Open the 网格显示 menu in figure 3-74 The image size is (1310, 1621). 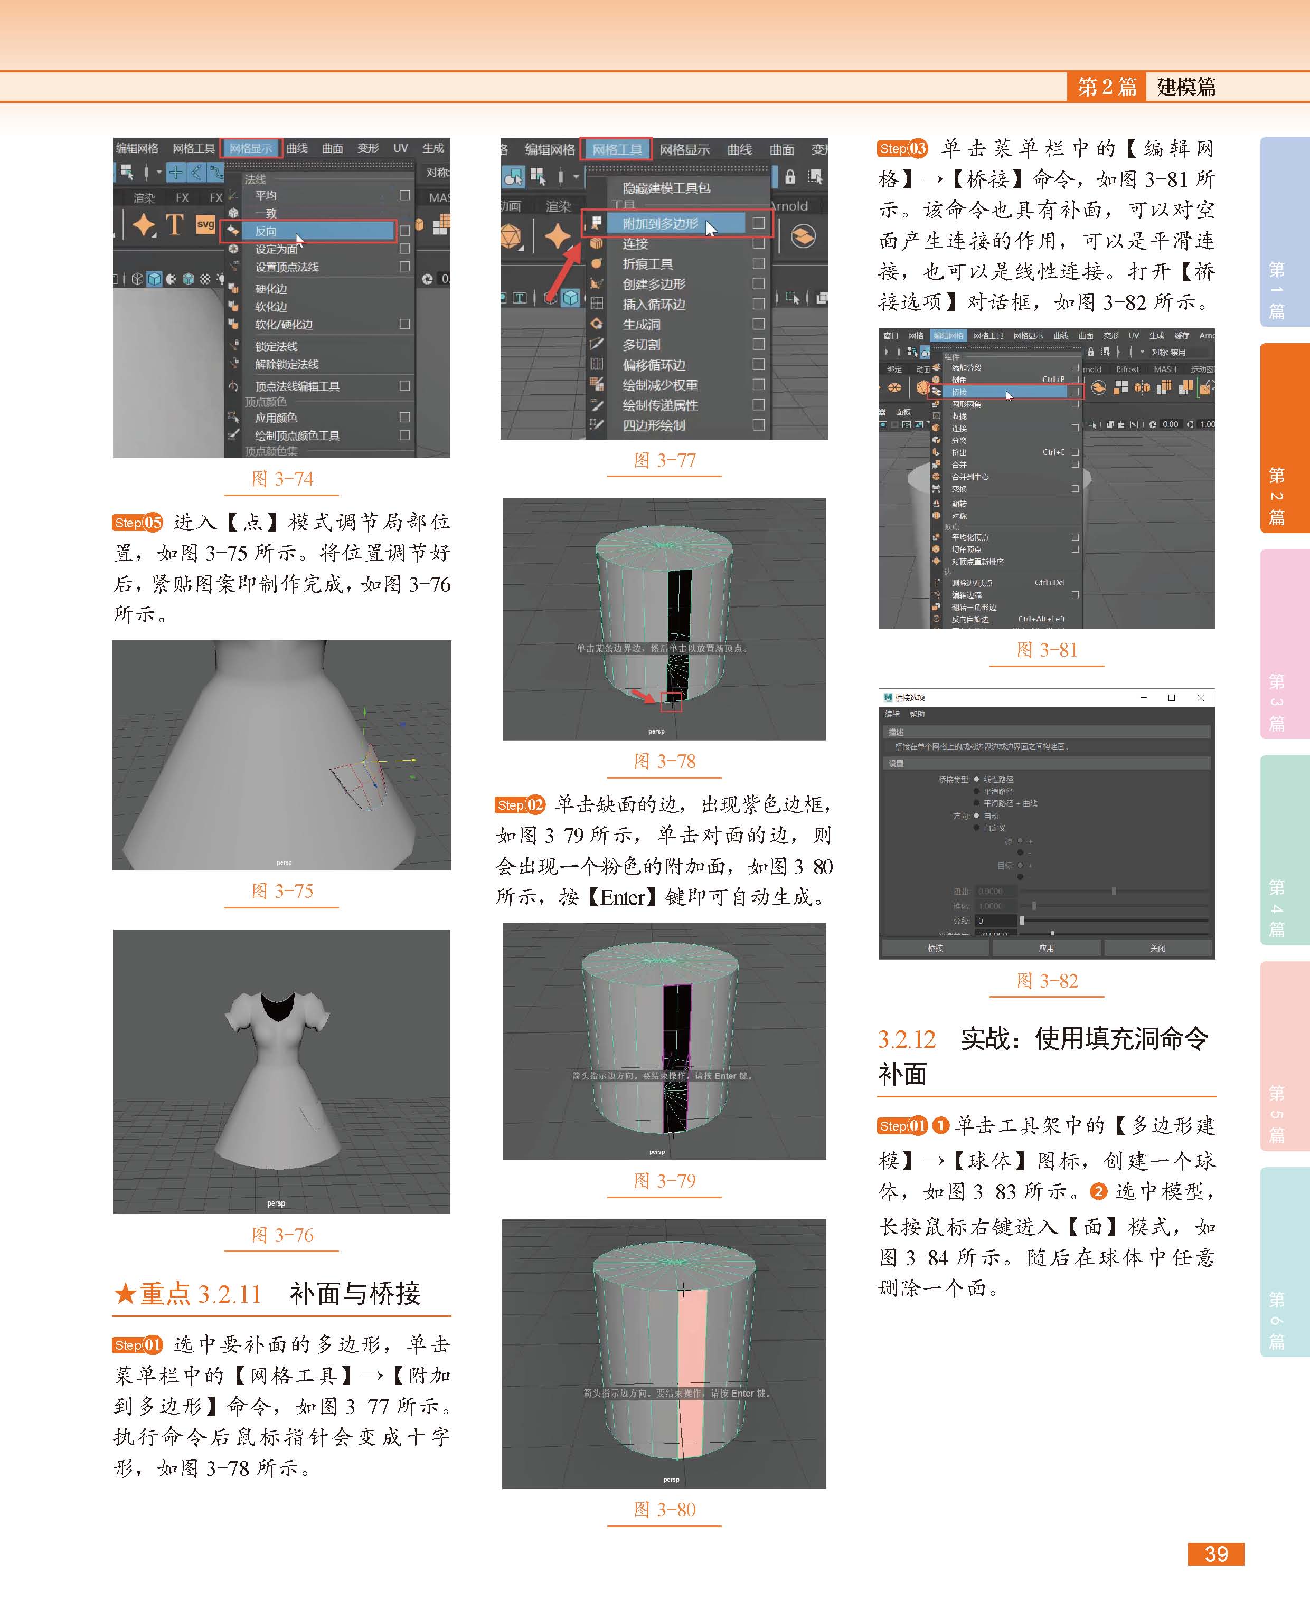[250, 148]
